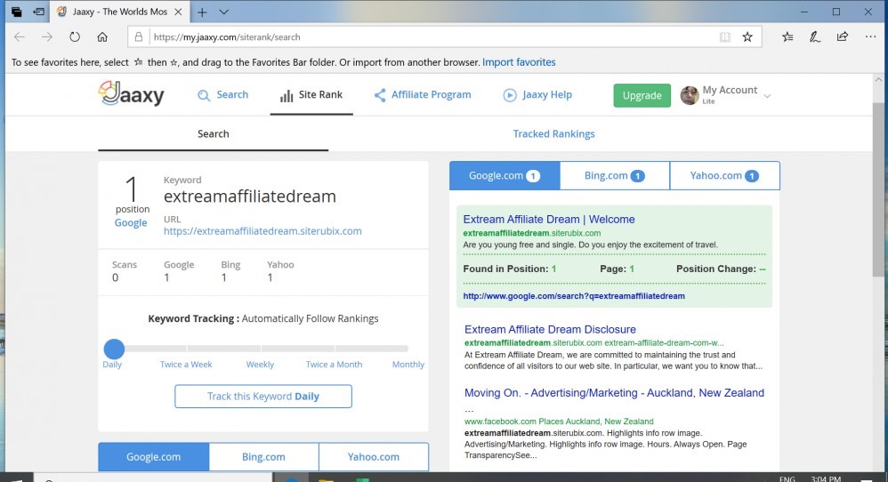
Task: Select the results Bing.com tab
Action: pyautogui.click(x=615, y=175)
